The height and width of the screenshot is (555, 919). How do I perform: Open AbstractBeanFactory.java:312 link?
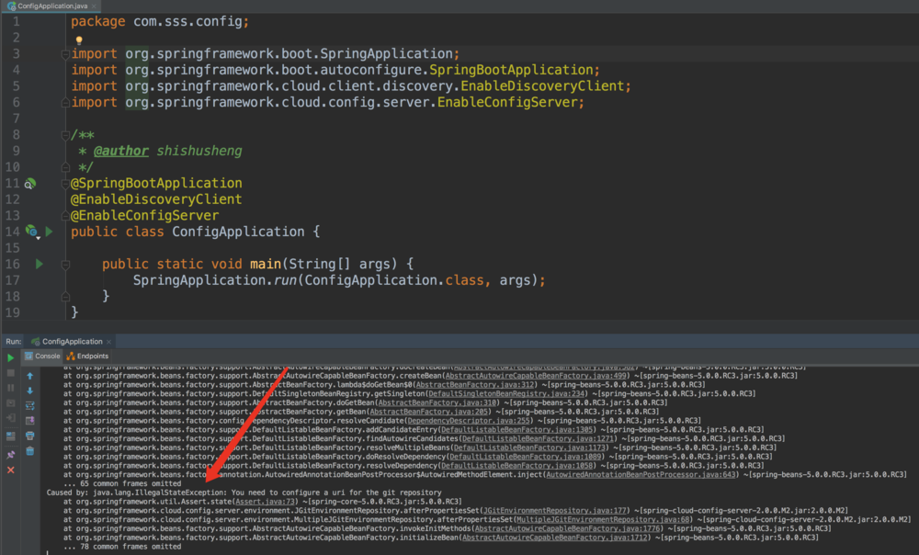pos(475,385)
